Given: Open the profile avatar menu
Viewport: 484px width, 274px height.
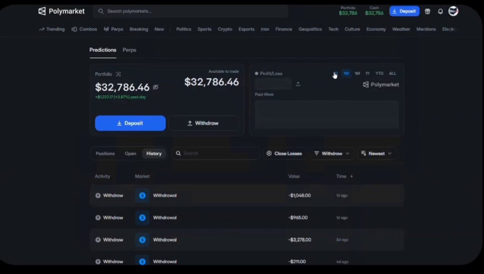Looking at the screenshot, I should [x=453, y=11].
